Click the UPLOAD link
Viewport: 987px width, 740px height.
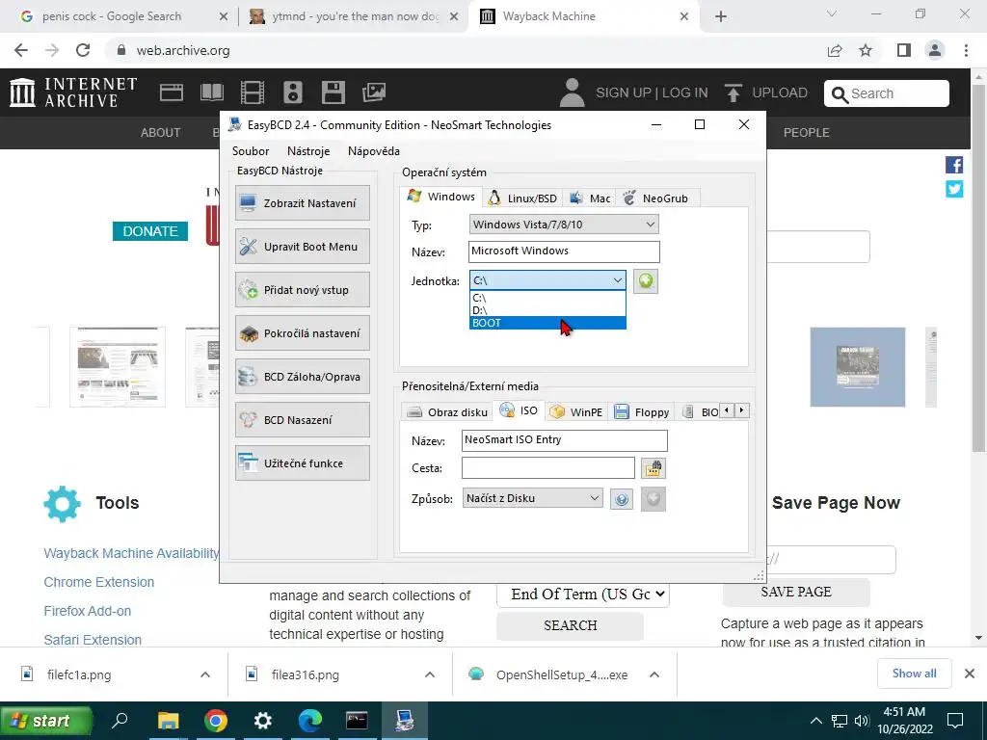[x=766, y=93]
